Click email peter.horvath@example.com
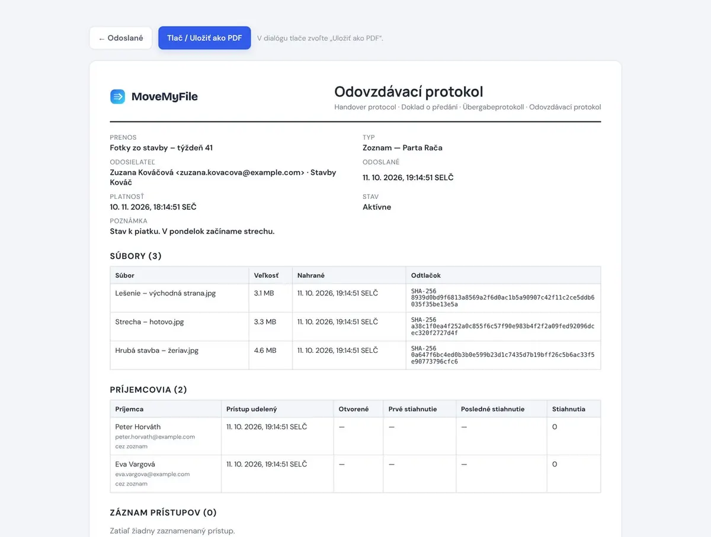This screenshot has width=711, height=537. click(x=155, y=437)
